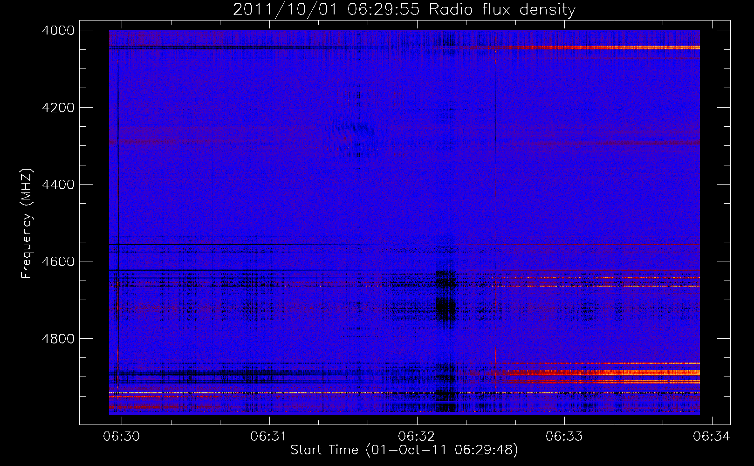Click the 'Frequency (MHZ)' axis title
Screen dimensions: 754x466
[x=27, y=224]
